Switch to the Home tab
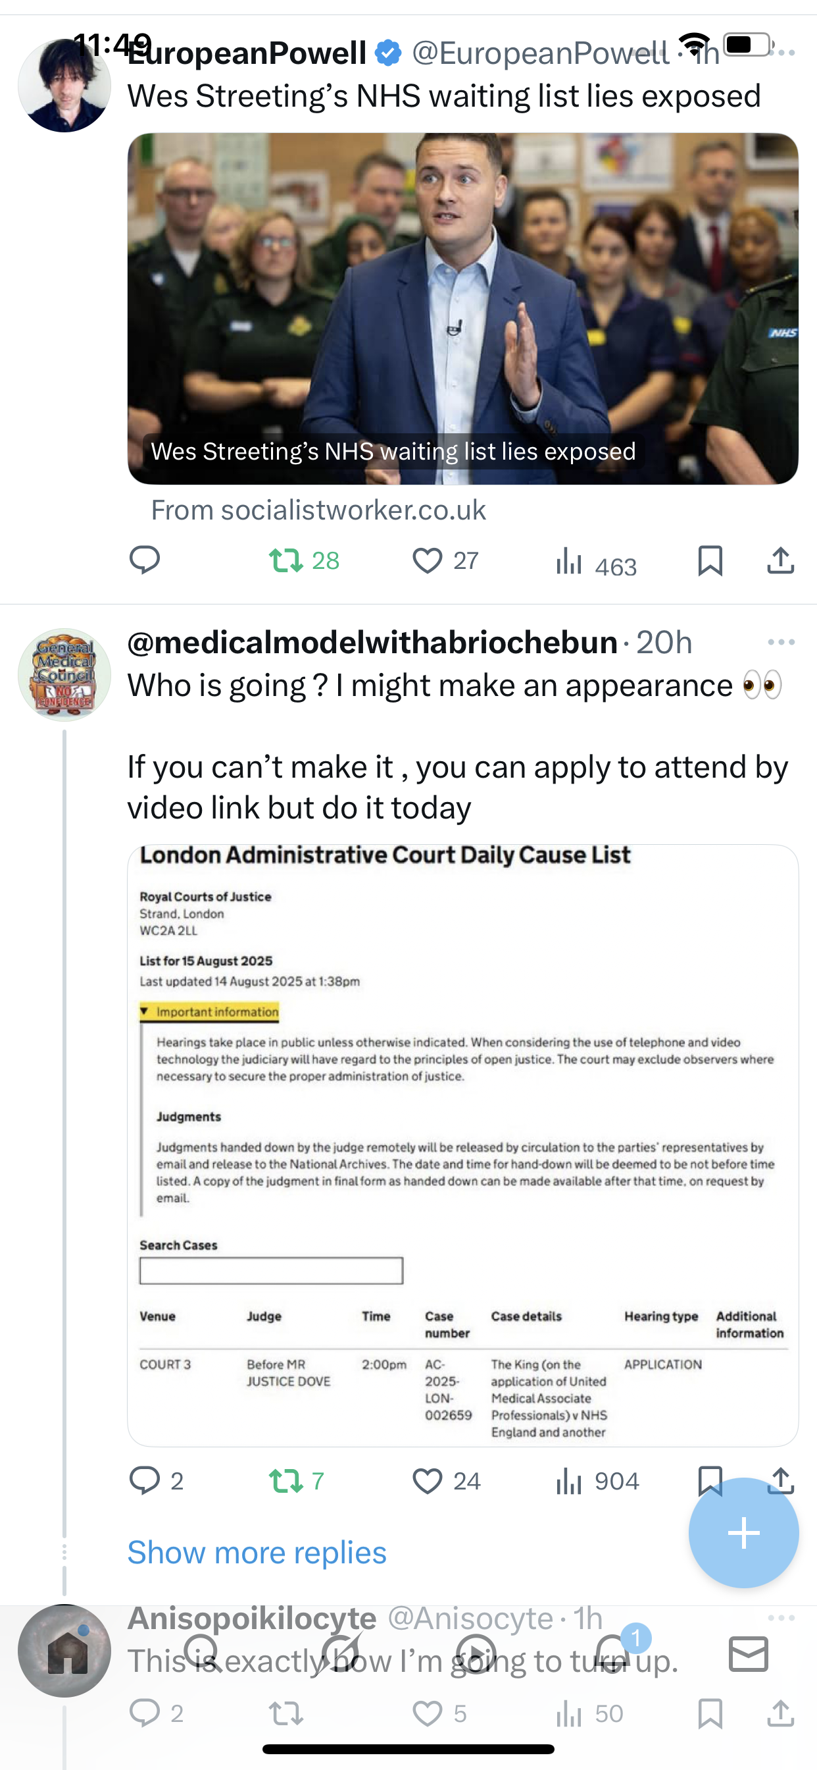The image size is (817, 1770). (x=67, y=1653)
